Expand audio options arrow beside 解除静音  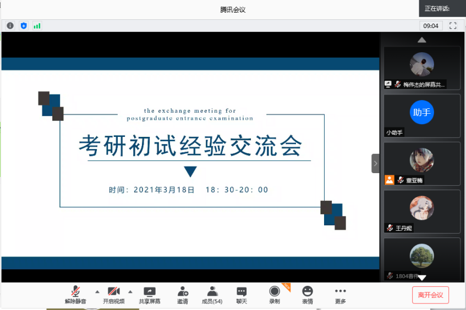click(97, 291)
